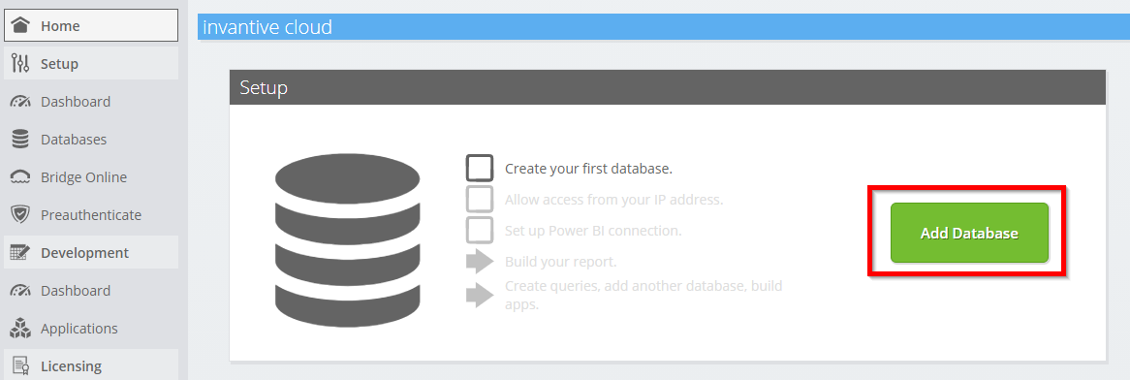The height and width of the screenshot is (380, 1130).
Task: Click the 'invantive cloud' title bar
Action: (664, 27)
